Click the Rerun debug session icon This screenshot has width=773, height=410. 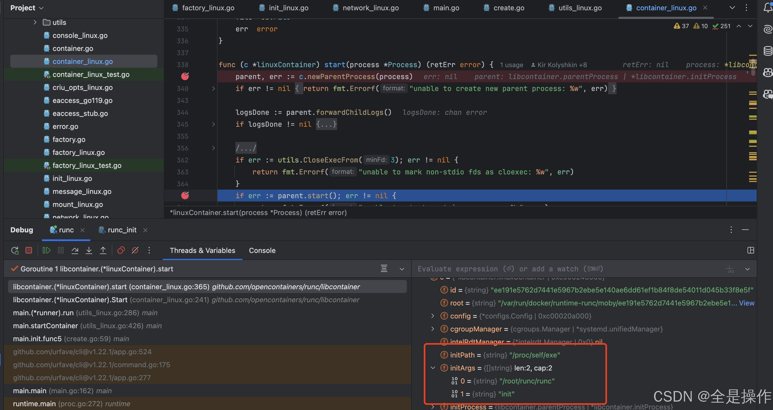coord(15,250)
